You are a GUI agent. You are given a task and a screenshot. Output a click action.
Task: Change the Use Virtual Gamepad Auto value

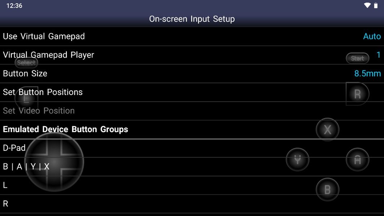(372, 36)
